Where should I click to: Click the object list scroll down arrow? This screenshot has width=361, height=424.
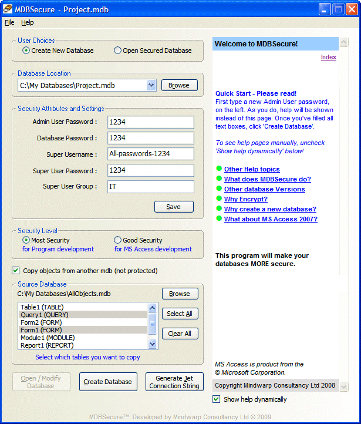point(153,344)
